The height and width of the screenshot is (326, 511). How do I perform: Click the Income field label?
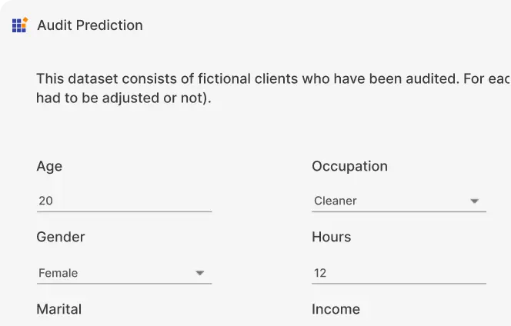(x=336, y=309)
